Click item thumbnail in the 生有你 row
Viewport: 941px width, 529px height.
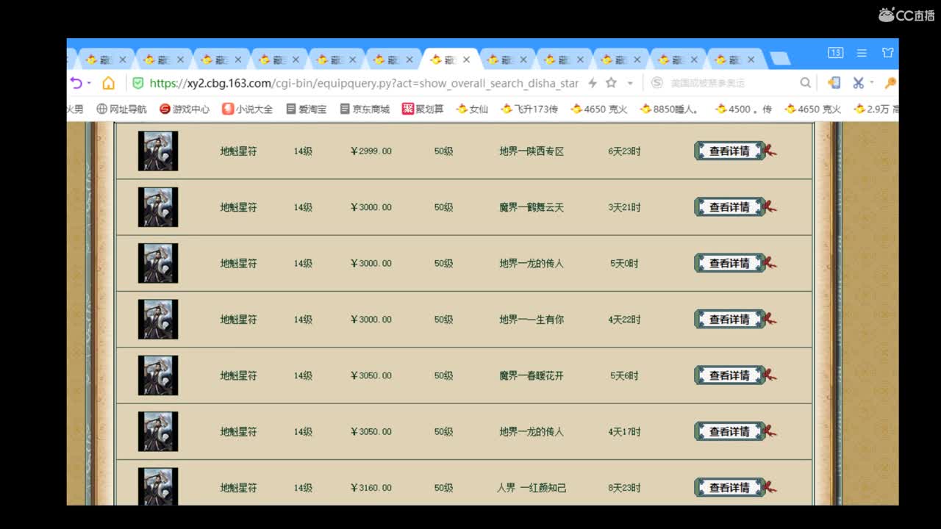coord(158,319)
